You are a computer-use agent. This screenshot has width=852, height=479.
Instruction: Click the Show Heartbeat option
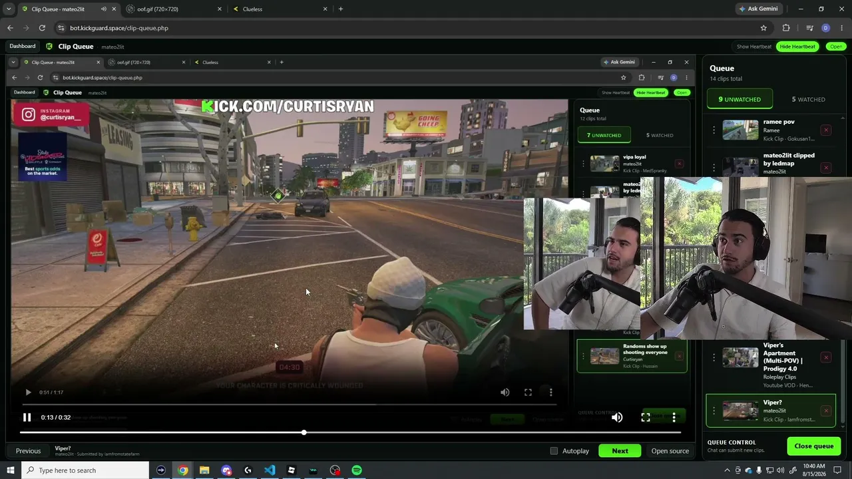[754, 47]
